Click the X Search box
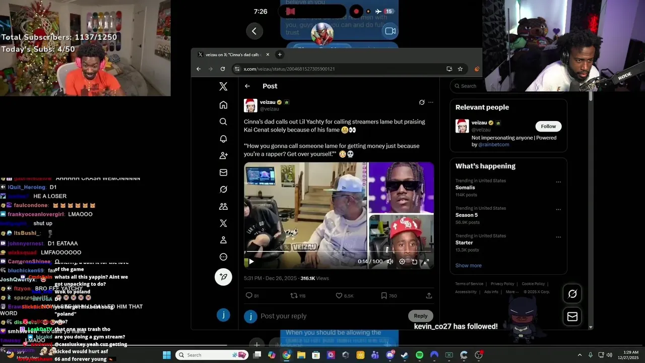This screenshot has width=645, height=363. 508,86
